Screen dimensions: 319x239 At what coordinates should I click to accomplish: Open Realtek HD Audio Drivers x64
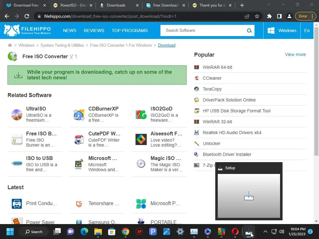click(232, 133)
